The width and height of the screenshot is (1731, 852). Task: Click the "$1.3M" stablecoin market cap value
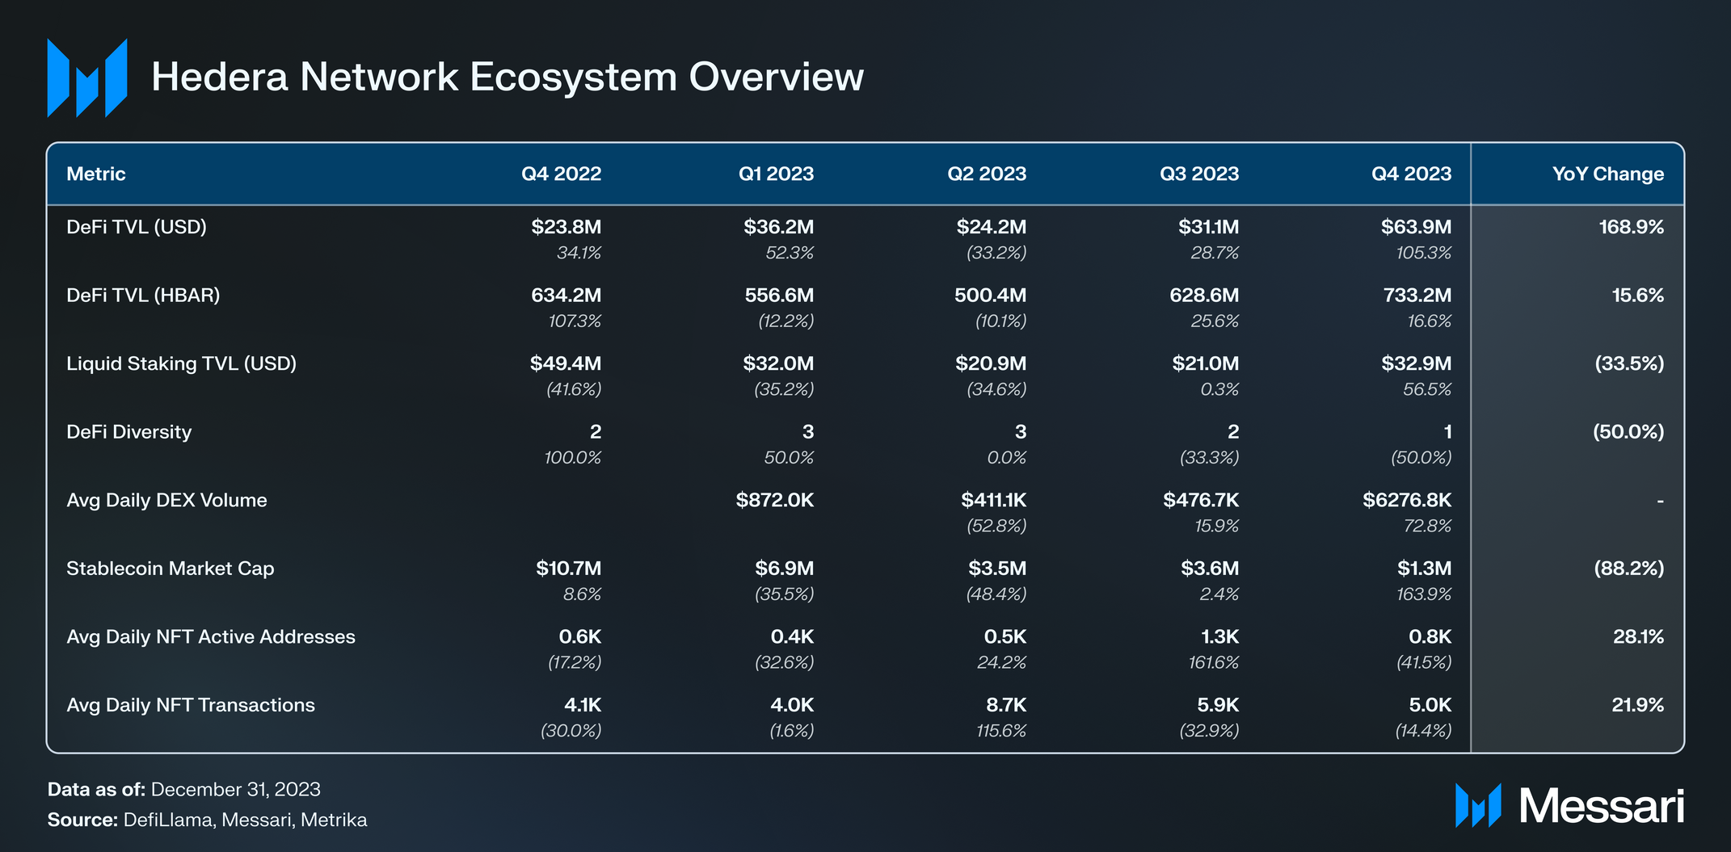point(1425,569)
